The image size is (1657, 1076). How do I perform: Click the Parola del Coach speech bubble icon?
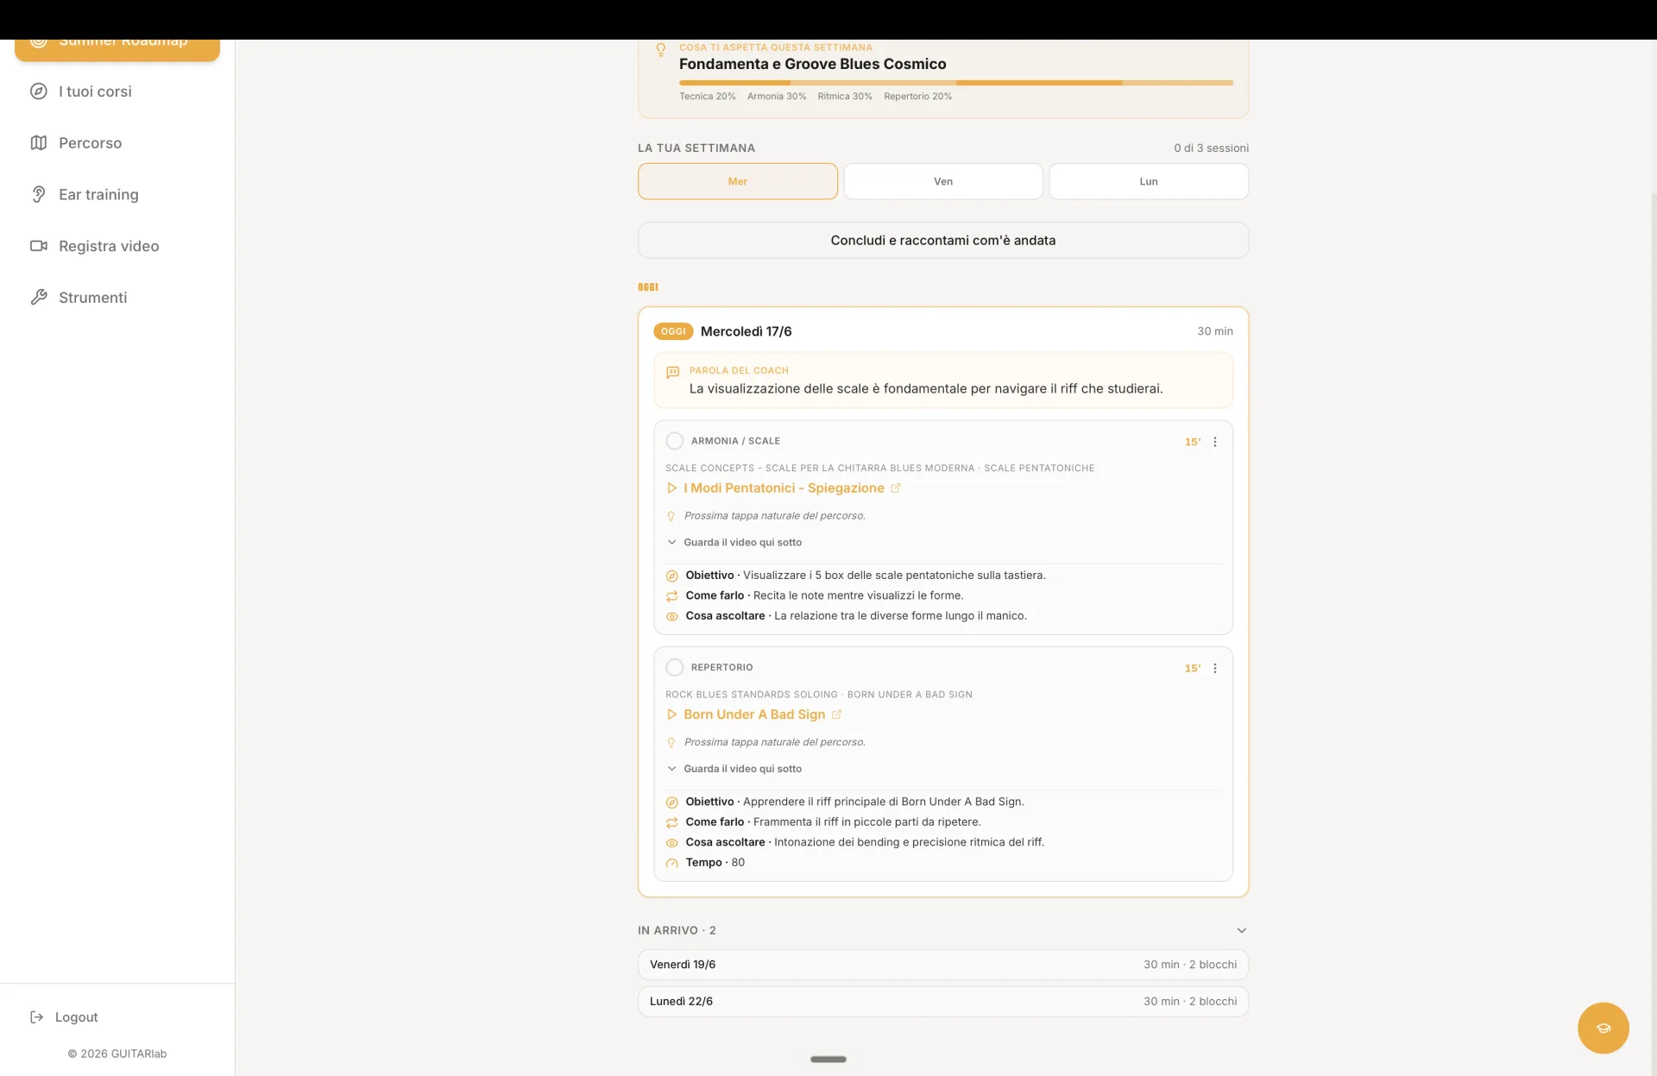click(672, 373)
